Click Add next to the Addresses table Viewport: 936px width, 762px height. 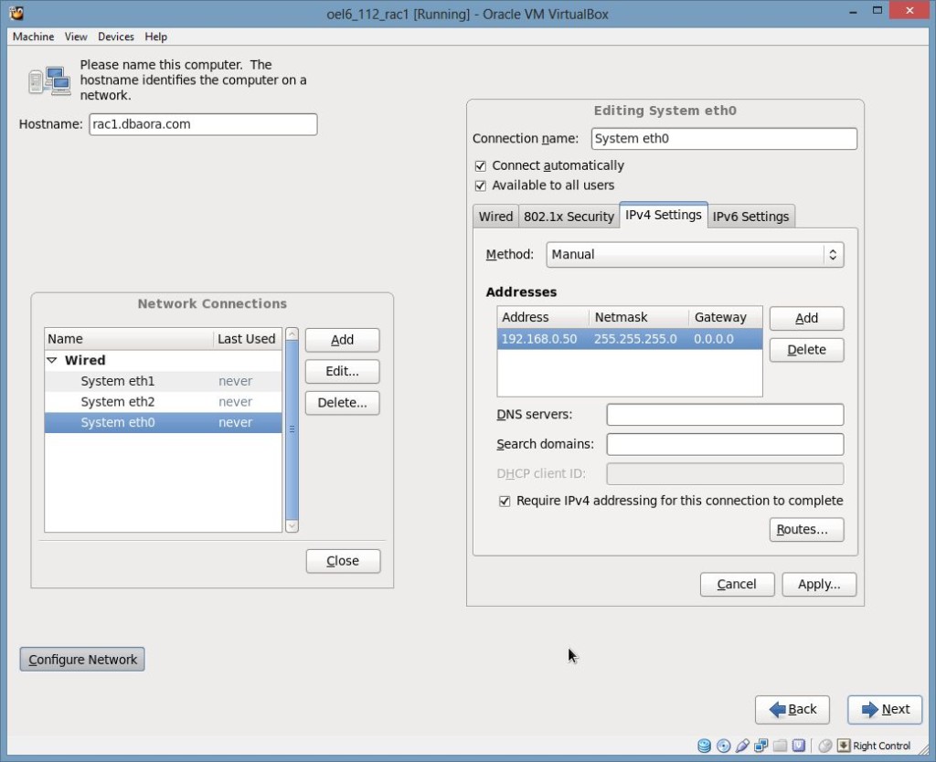[806, 319]
